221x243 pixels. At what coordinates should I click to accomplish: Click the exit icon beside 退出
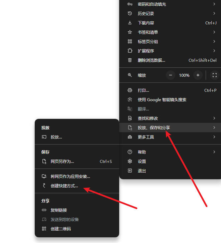click(x=130, y=171)
